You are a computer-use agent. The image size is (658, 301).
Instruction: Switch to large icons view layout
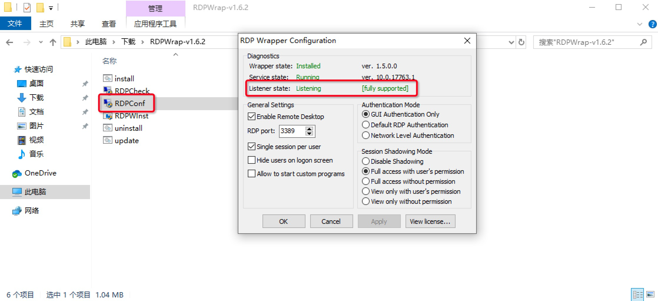(650, 295)
